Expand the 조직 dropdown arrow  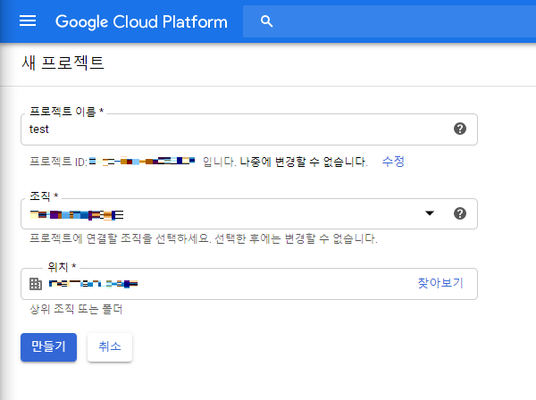pyautogui.click(x=430, y=213)
